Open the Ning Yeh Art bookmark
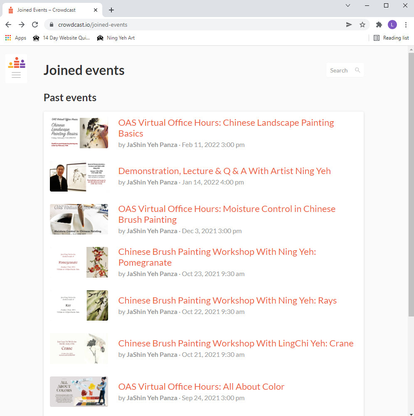 click(x=116, y=38)
